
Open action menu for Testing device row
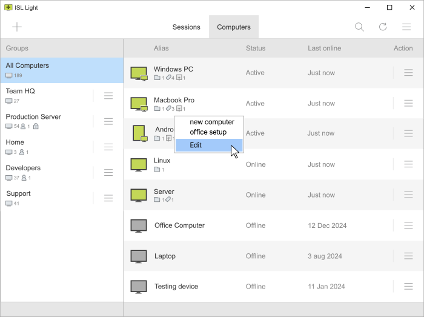click(x=408, y=287)
